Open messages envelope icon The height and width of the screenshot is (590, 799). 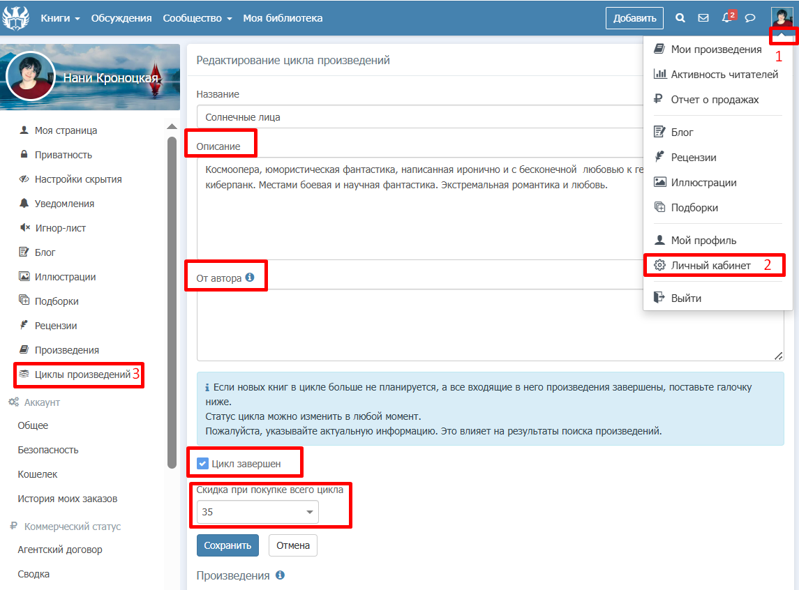point(703,18)
